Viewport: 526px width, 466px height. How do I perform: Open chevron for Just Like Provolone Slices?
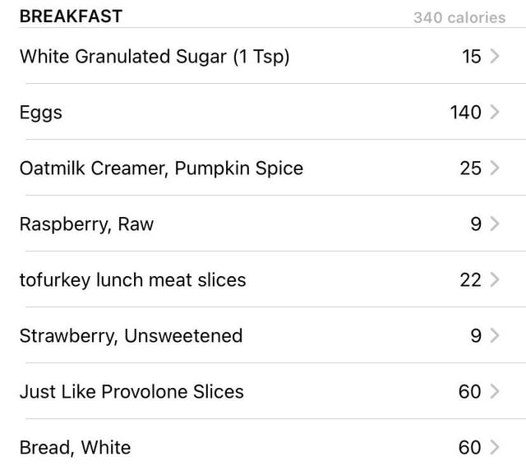(x=495, y=391)
